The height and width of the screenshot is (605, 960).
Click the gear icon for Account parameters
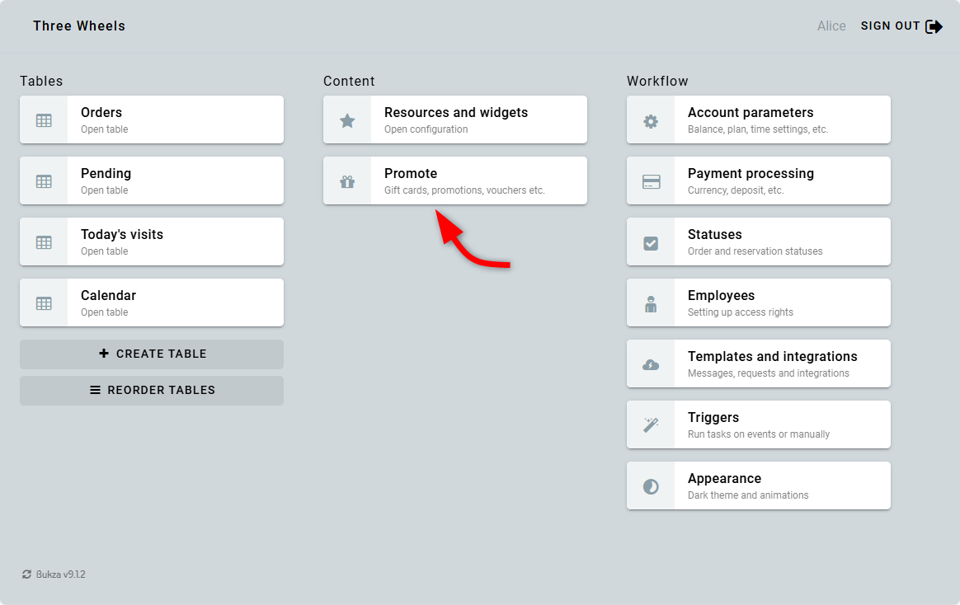point(651,120)
